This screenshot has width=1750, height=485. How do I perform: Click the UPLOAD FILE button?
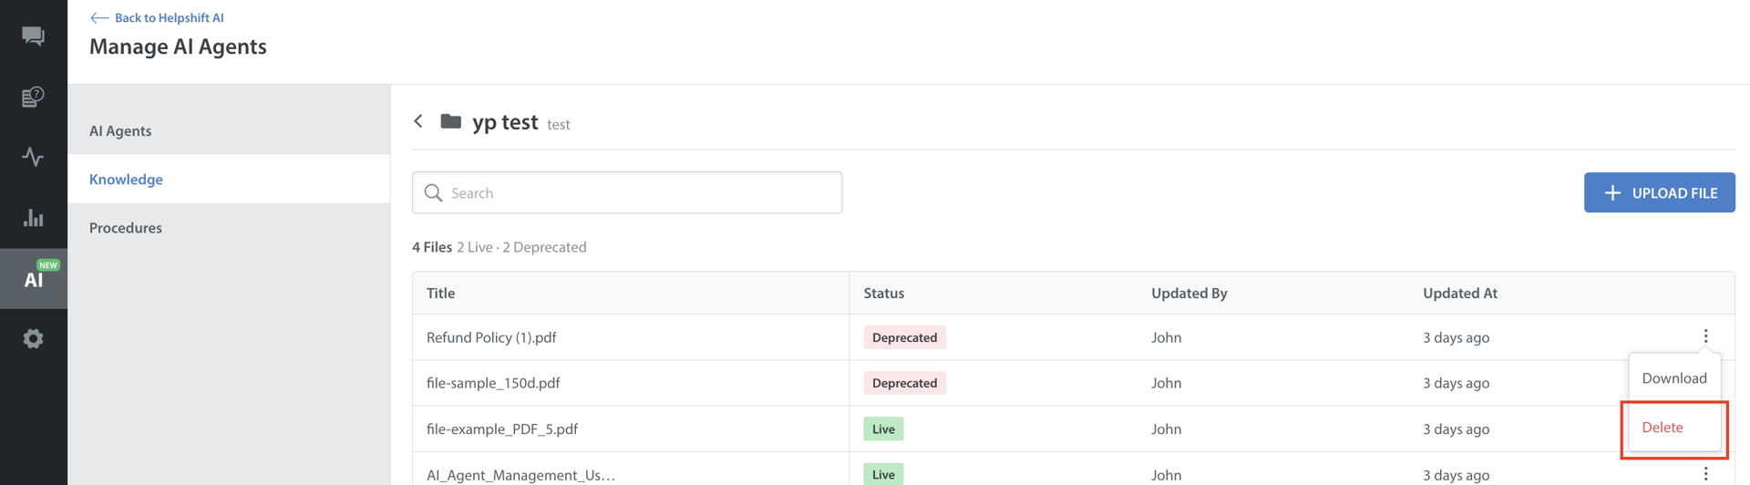1659,192
